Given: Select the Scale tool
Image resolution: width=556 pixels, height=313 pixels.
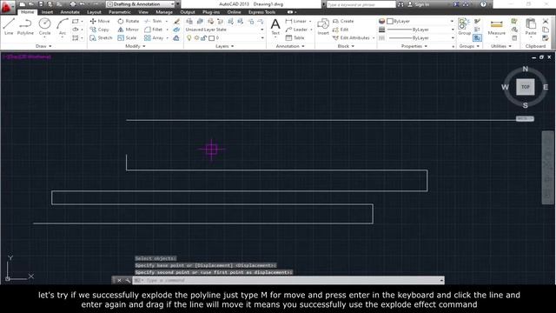Looking at the screenshot, I should pos(127,37).
